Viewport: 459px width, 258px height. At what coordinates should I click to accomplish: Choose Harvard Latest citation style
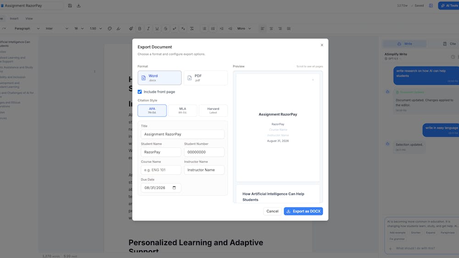tap(213, 110)
